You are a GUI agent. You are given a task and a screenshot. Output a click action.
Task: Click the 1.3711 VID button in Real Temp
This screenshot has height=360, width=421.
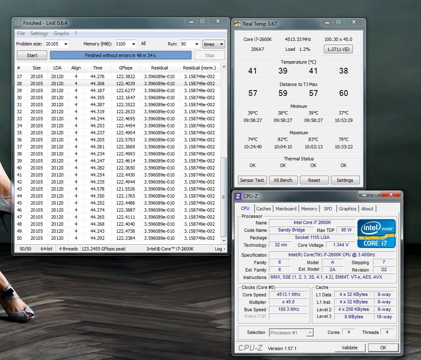(x=338, y=49)
